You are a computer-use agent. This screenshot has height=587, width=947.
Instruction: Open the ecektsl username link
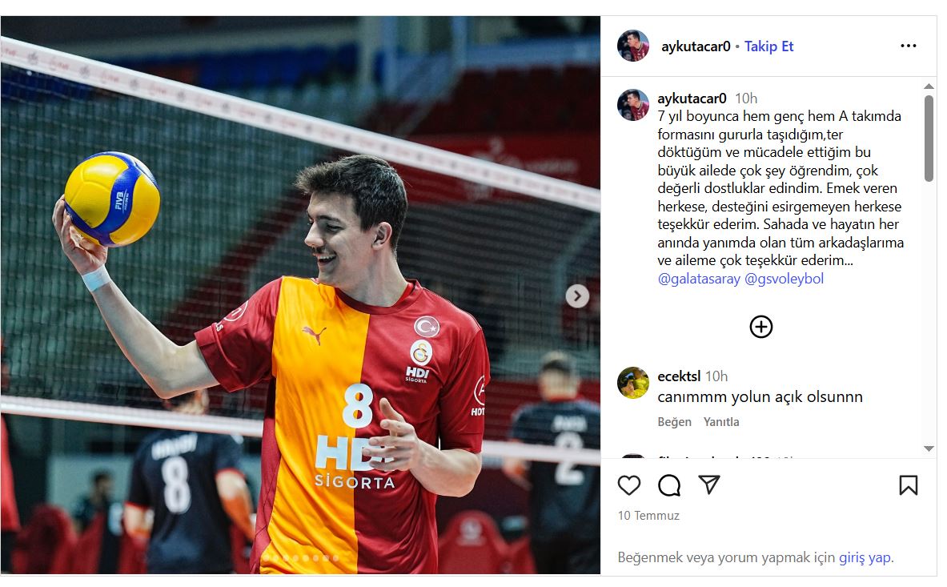click(679, 376)
